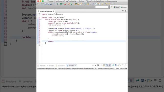Toggle Show Whitespace Characters icon
The height and width of the screenshot is (92, 164).
pos(96,4)
